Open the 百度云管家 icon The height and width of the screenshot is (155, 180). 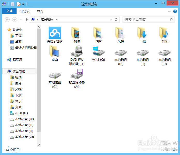pyautogui.click(x=55, y=35)
